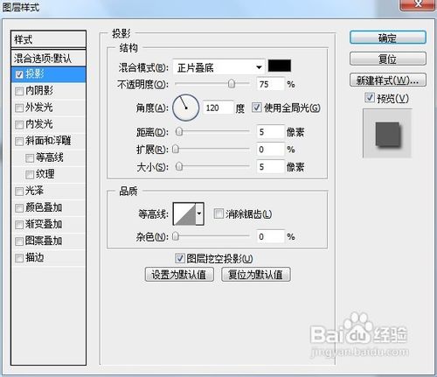Click the 距离 pixel input field
Screen dimensions: 437x377
point(270,132)
